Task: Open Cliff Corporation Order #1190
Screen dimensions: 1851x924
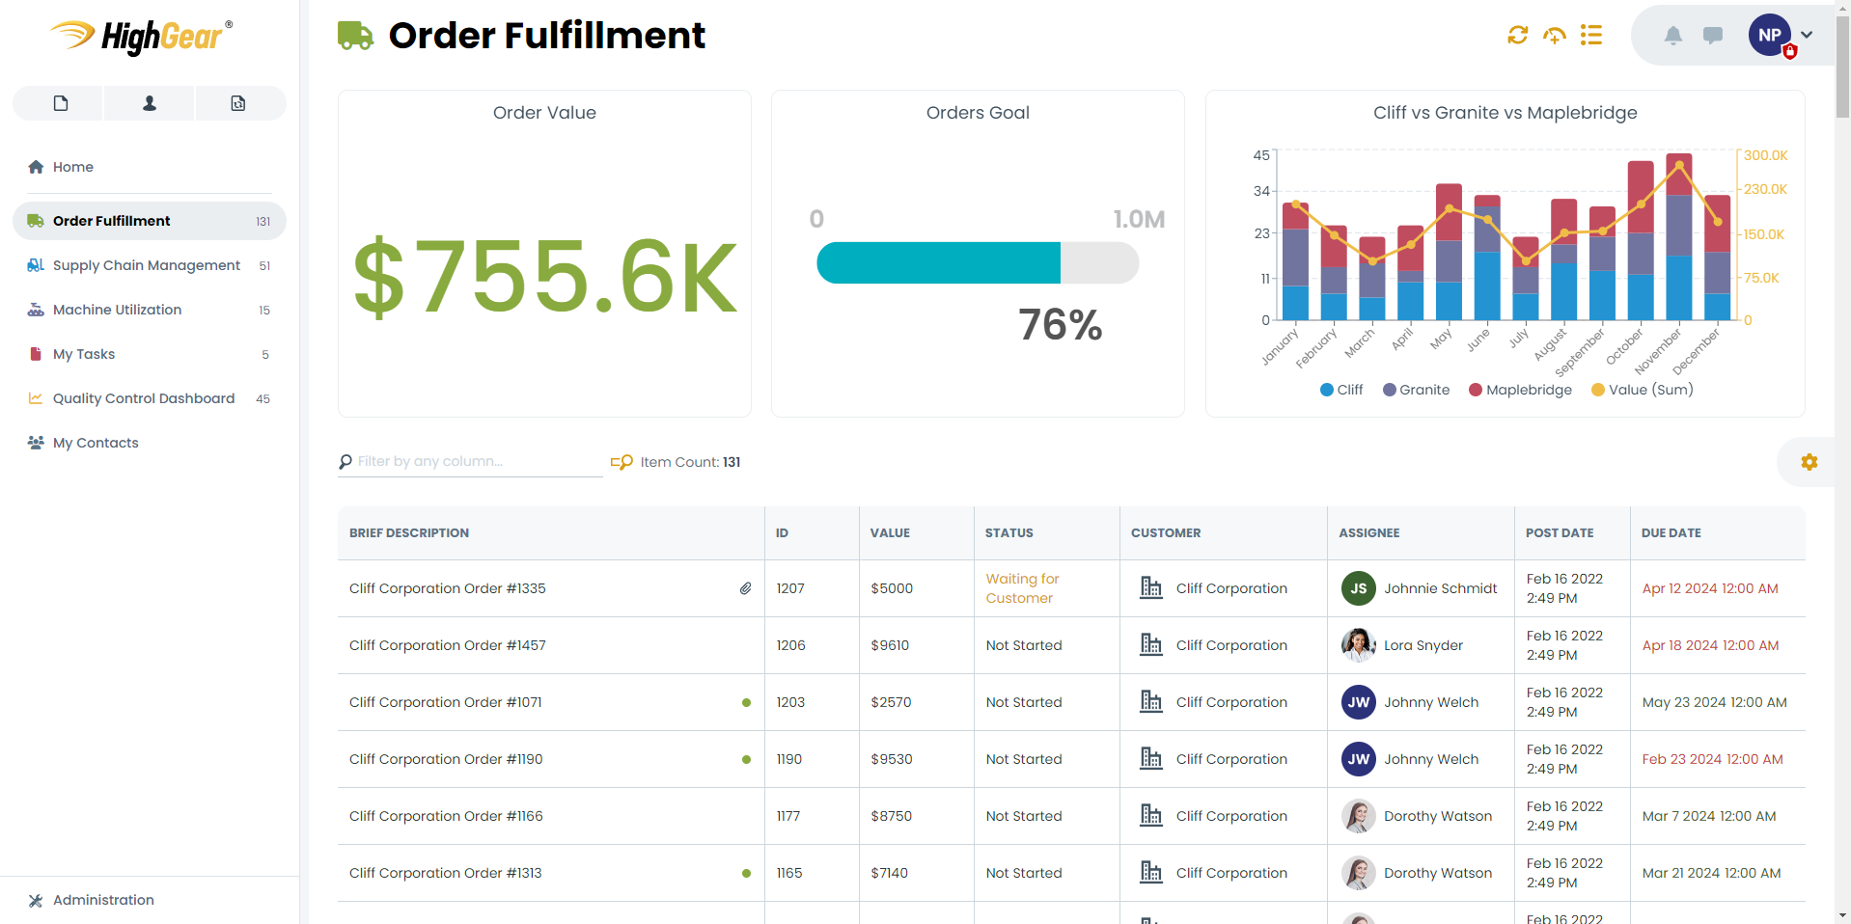Action: click(x=446, y=759)
